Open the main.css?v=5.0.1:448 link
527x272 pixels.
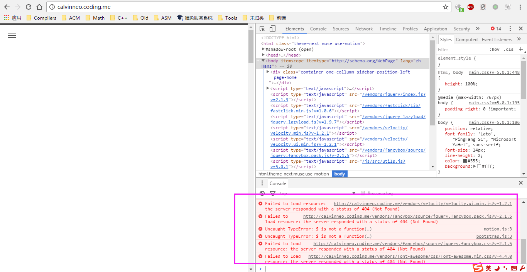(494, 72)
